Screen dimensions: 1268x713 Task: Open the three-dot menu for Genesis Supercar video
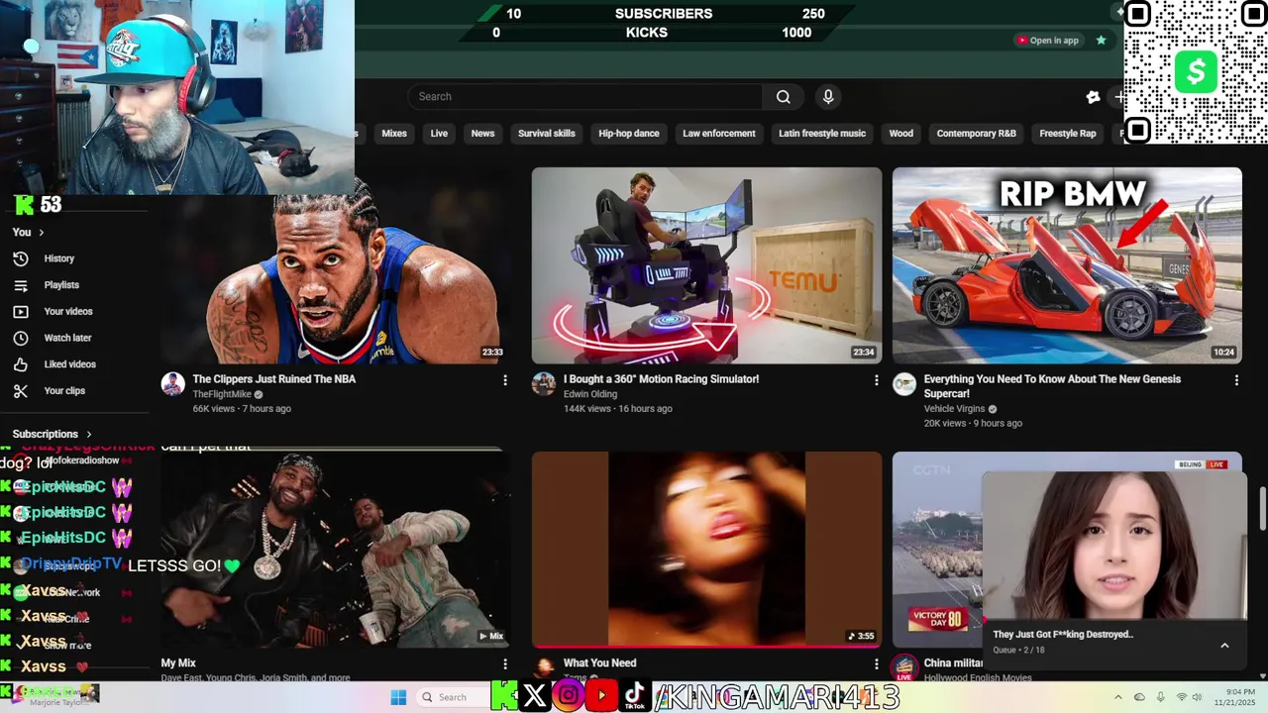pyautogui.click(x=1236, y=380)
